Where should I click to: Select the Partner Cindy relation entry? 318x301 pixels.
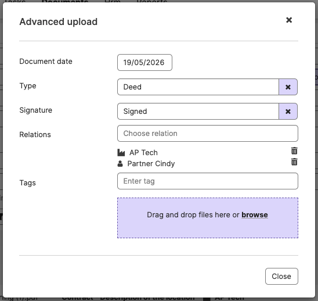[x=151, y=164]
